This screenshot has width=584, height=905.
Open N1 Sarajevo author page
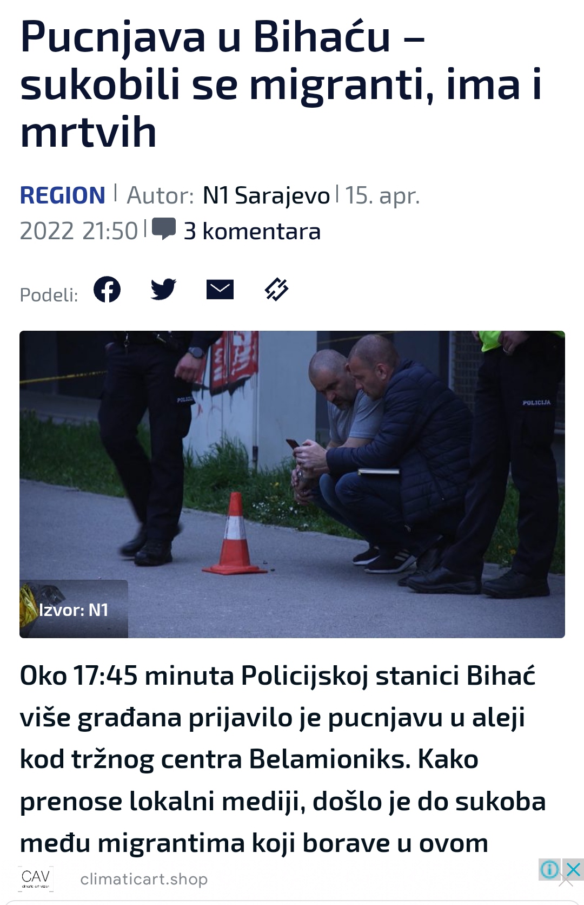pyautogui.click(x=266, y=195)
